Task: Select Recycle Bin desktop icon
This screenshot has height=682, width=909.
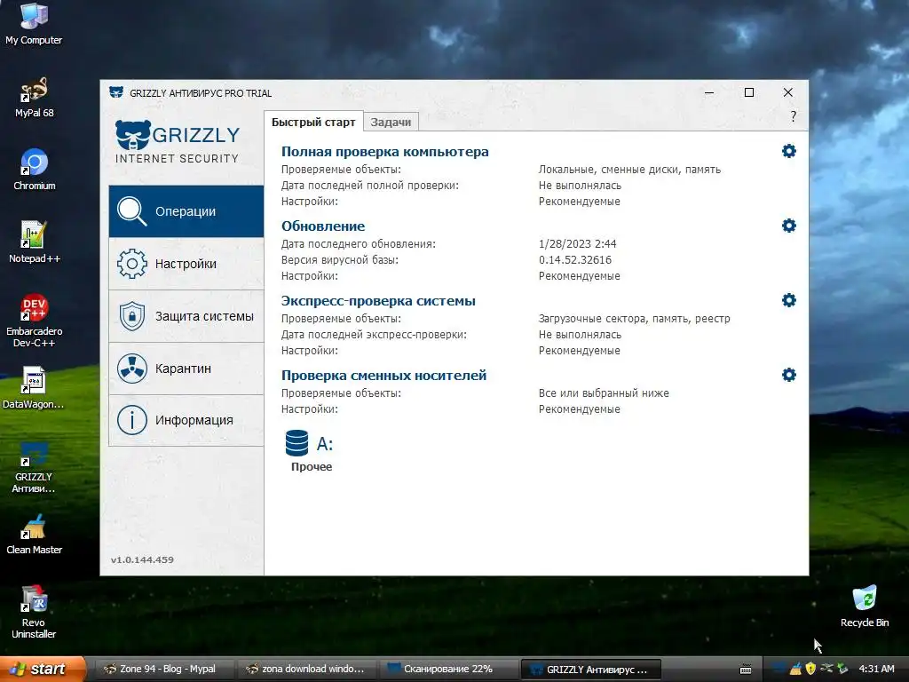Action: click(x=865, y=607)
